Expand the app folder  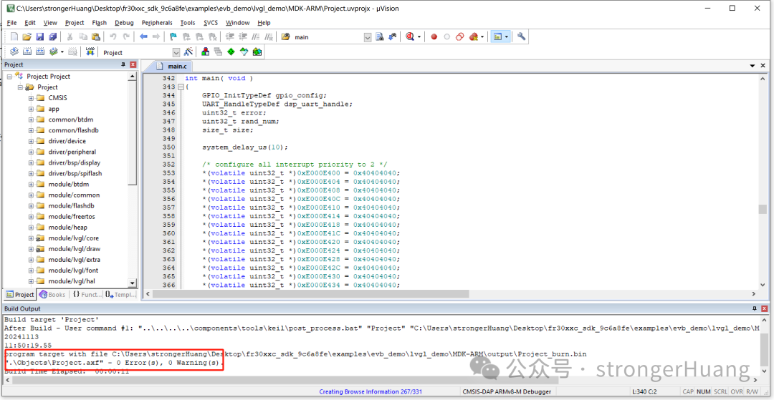pos(31,109)
